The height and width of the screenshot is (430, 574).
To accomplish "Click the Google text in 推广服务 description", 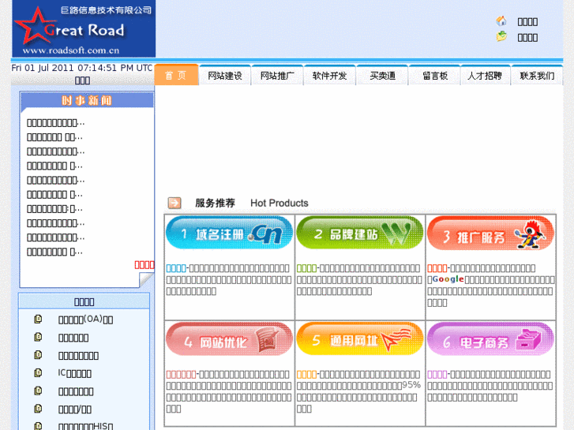I will (448, 279).
